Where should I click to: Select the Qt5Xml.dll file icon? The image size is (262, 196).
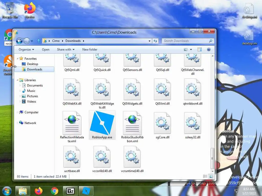(x=162, y=89)
